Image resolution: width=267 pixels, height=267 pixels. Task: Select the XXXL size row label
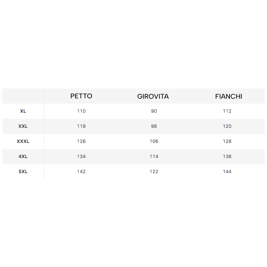tap(23, 141)
